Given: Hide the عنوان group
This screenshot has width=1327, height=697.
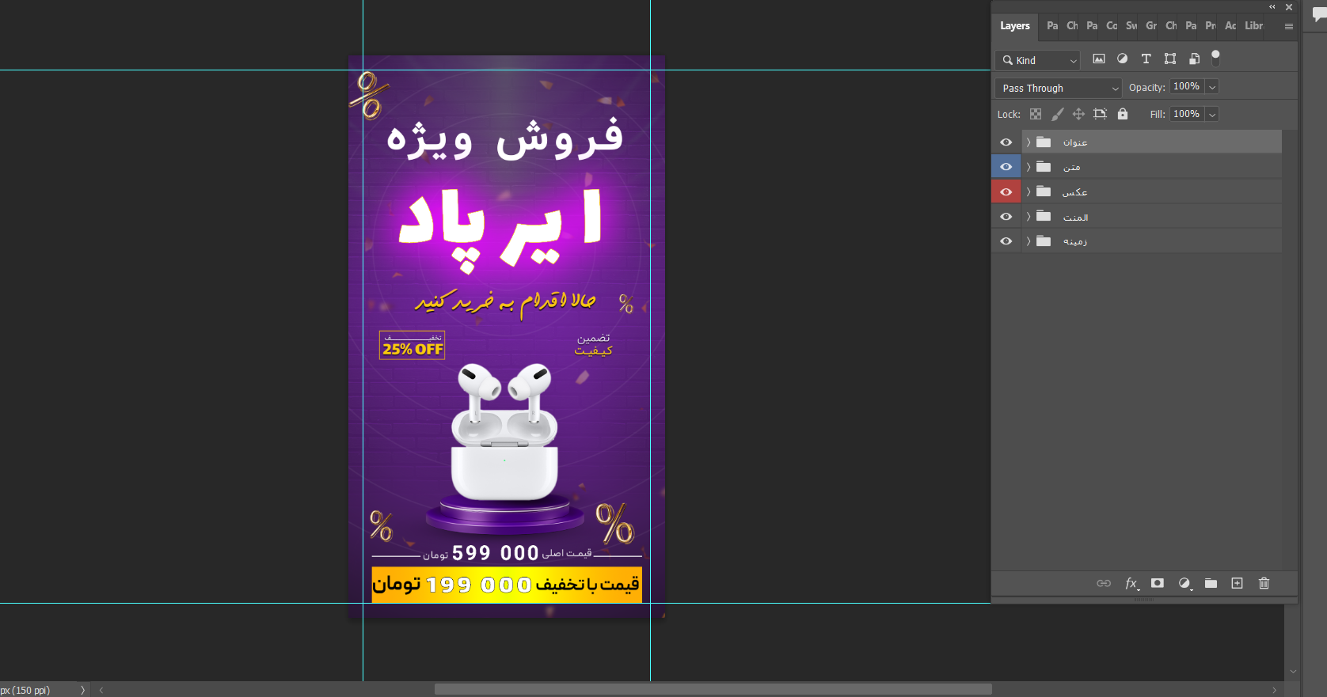Looking at the screenshot, I should coord(1006,142).
